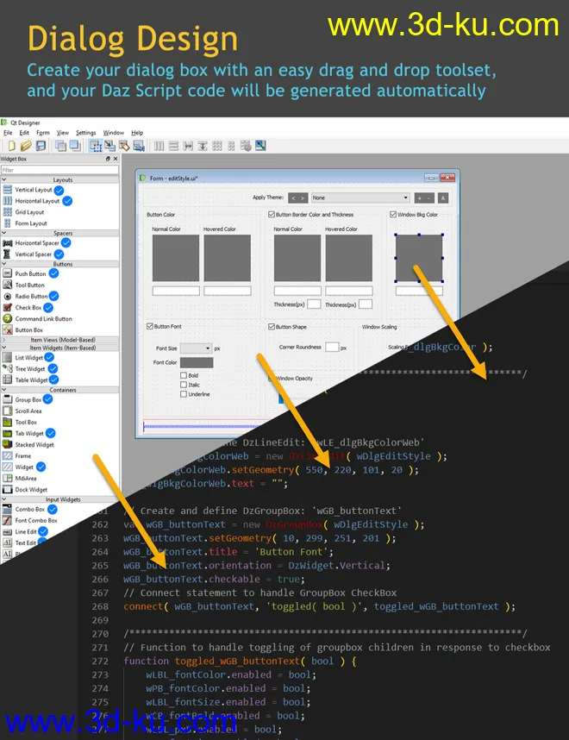
Task: Choose the Stacked Widget icon
Action: coord(8,445)
